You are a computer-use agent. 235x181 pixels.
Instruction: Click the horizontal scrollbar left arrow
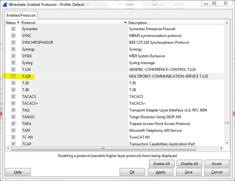[x=8, y=149]
